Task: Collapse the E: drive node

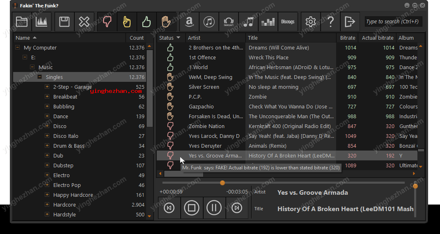Action: coord(25,57)
